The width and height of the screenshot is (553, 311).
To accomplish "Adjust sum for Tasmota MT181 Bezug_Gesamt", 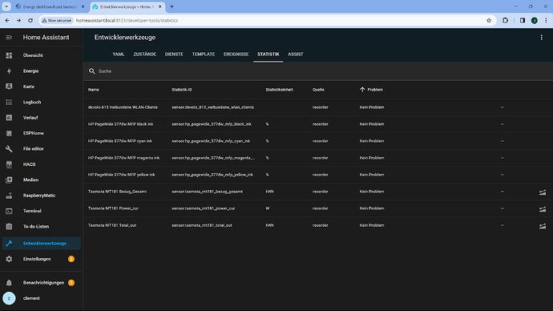I will point(543,192).
